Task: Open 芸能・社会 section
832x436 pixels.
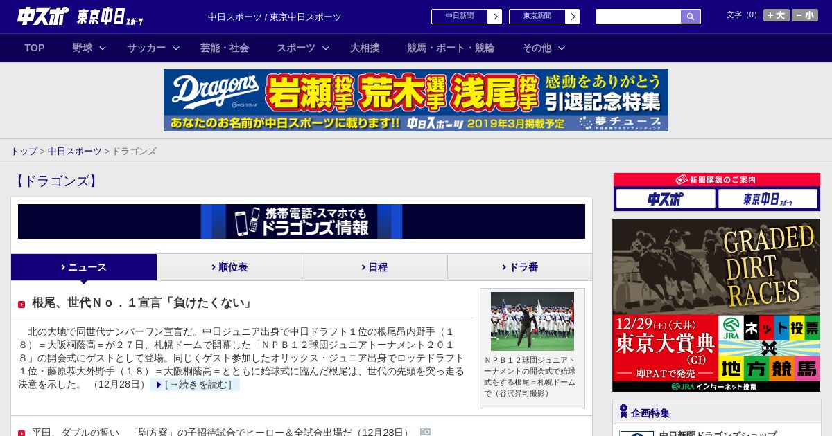Action: tap(225, 48)
